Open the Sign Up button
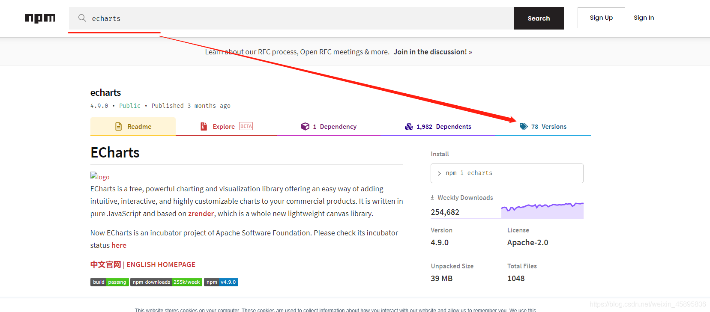The width and height of the screenshot is (710, 312). click(601, 18)
